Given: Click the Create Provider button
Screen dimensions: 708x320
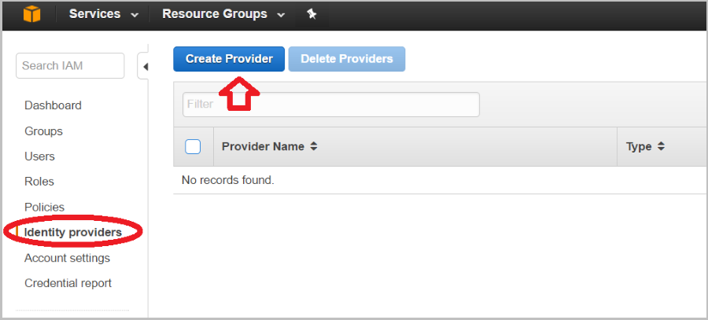Looking at the screenshot, I should pos(229,59).
